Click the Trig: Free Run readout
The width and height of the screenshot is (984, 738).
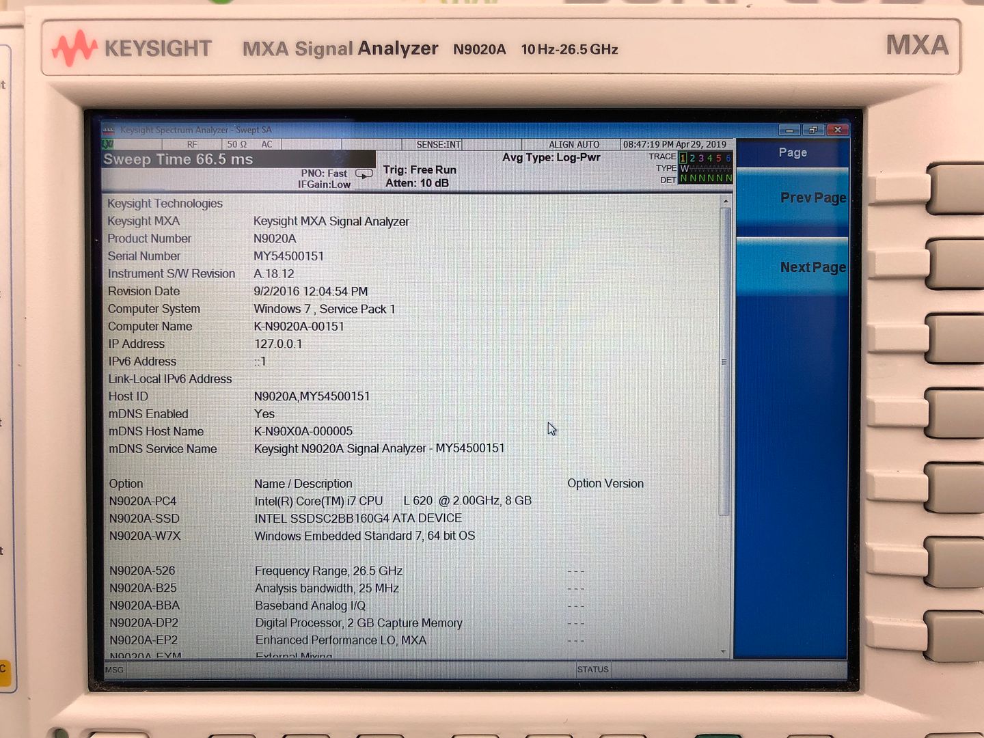pos(420,169)
